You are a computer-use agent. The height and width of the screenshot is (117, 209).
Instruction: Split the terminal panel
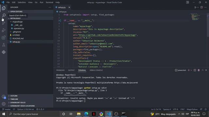pos(195,70)
